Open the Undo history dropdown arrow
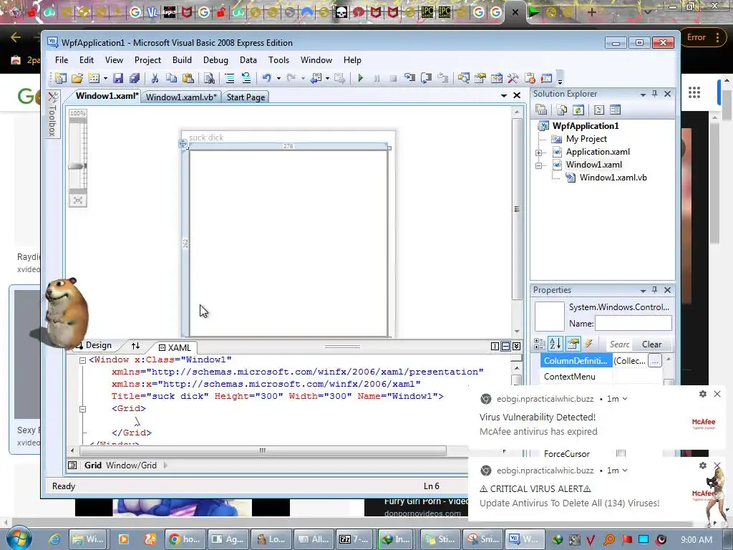Viewport: 733px width, 550px height. [x=278, y=78]
